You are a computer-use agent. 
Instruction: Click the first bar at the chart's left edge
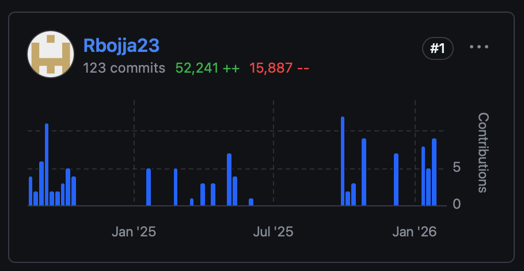tap(31, 191)
